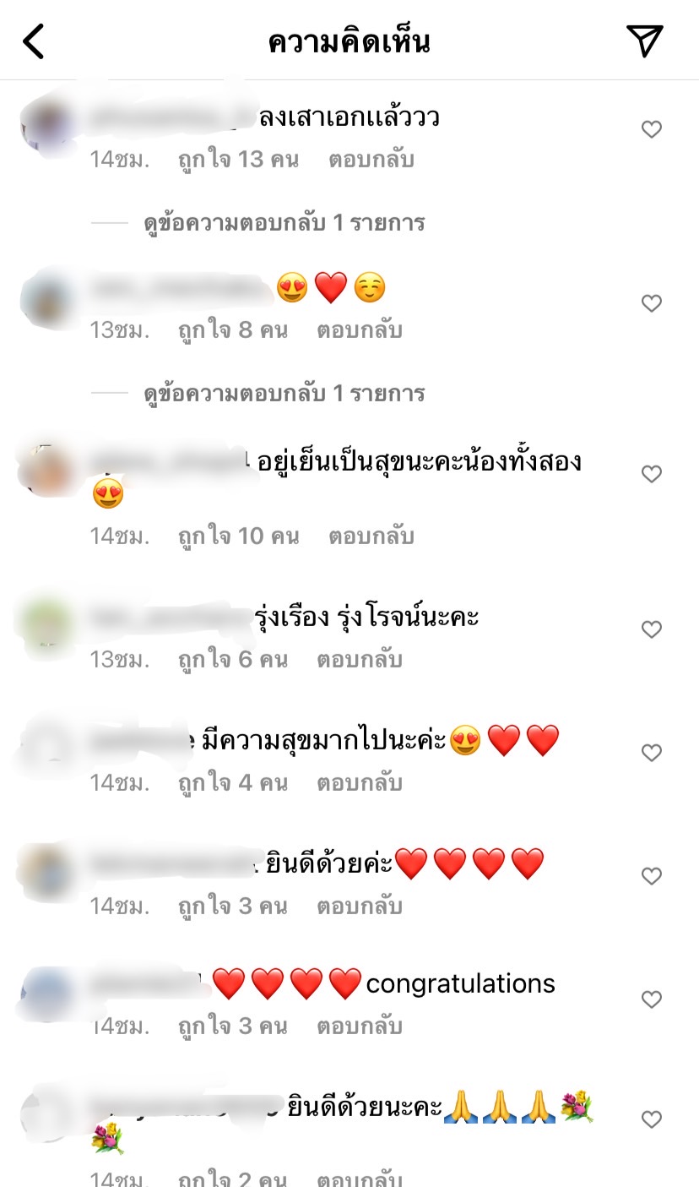Viewport: 699px width, 1187px height.
Task: View the 'ถูกใจ 13 คน' likes list
Action: coord(238,160)
